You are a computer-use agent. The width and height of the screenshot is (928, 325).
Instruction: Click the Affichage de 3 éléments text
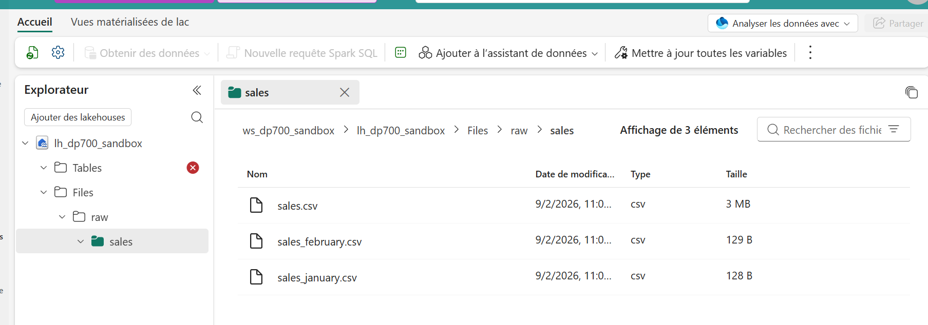(x=679, y=130)
